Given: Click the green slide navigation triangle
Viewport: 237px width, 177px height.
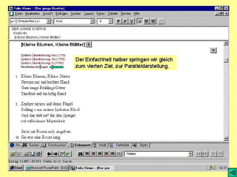Looking at the screenshot, I should pyautogui.click(x=232, y=172).
